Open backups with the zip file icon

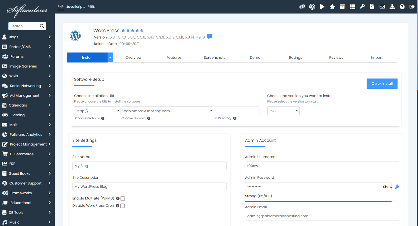point(372,6)
